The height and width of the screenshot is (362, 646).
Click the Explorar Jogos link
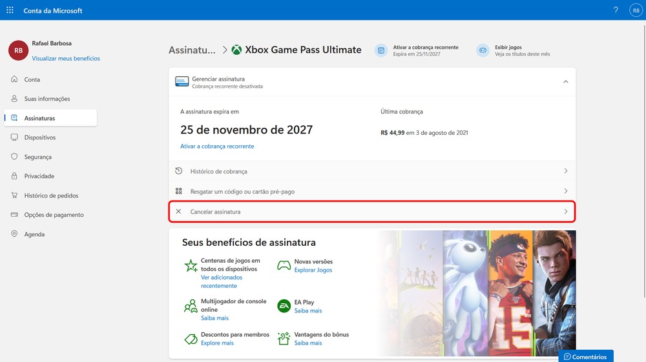point(313,270)
